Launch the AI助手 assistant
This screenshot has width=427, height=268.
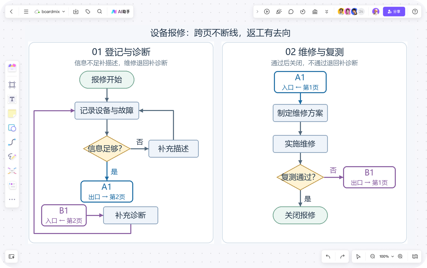coord(121,11)
